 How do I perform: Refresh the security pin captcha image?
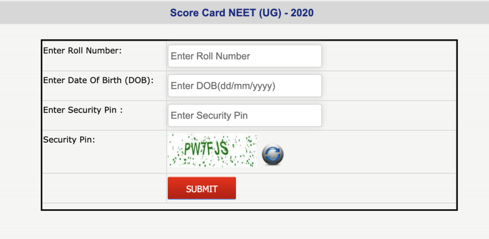click(273, 154)
